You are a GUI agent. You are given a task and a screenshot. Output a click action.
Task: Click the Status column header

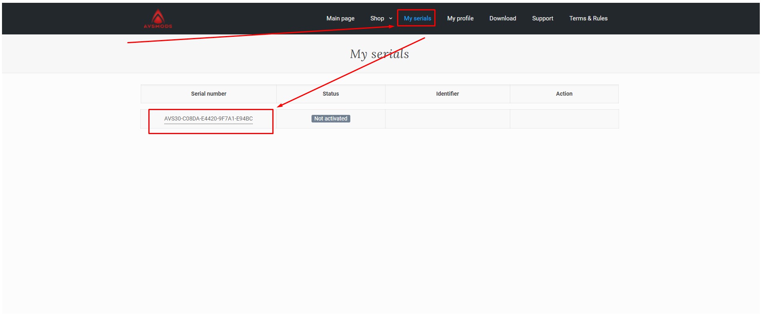(x=331, y=94)
